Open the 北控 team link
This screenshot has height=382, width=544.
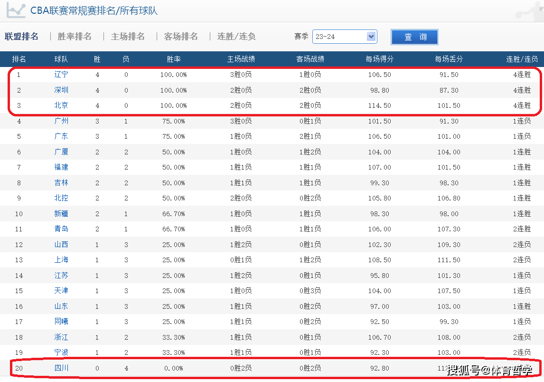[x=61, y=198]
